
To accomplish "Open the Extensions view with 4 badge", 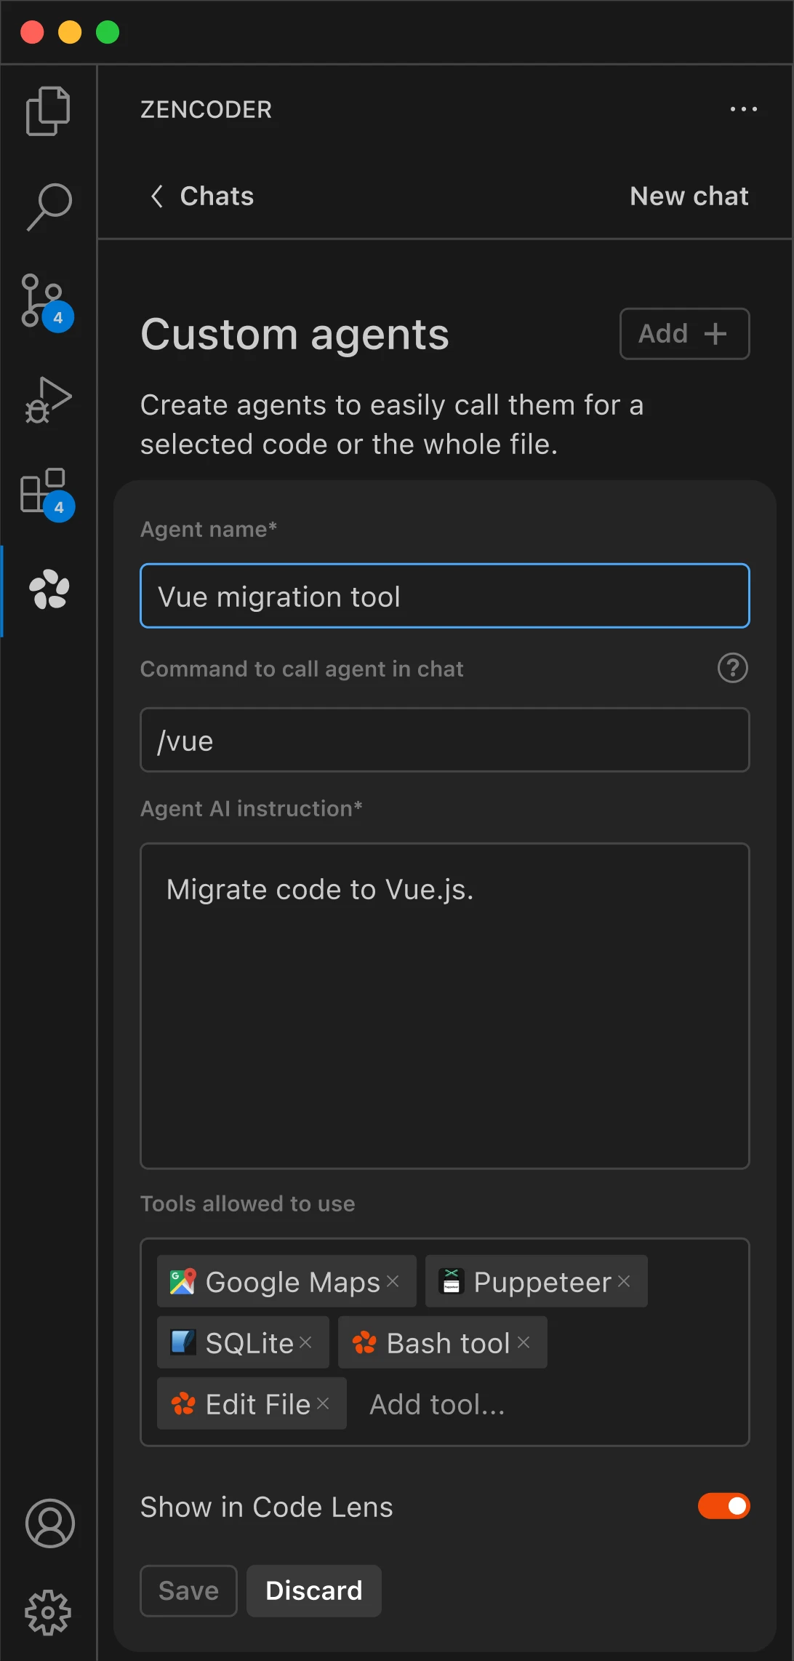I will (x=47, y=494).
